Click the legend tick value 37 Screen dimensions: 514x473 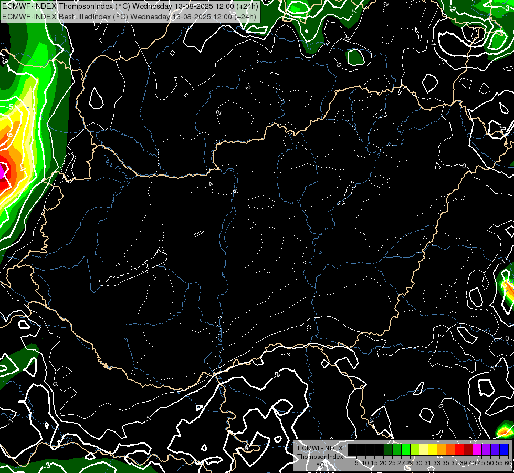tap(455, 463)
